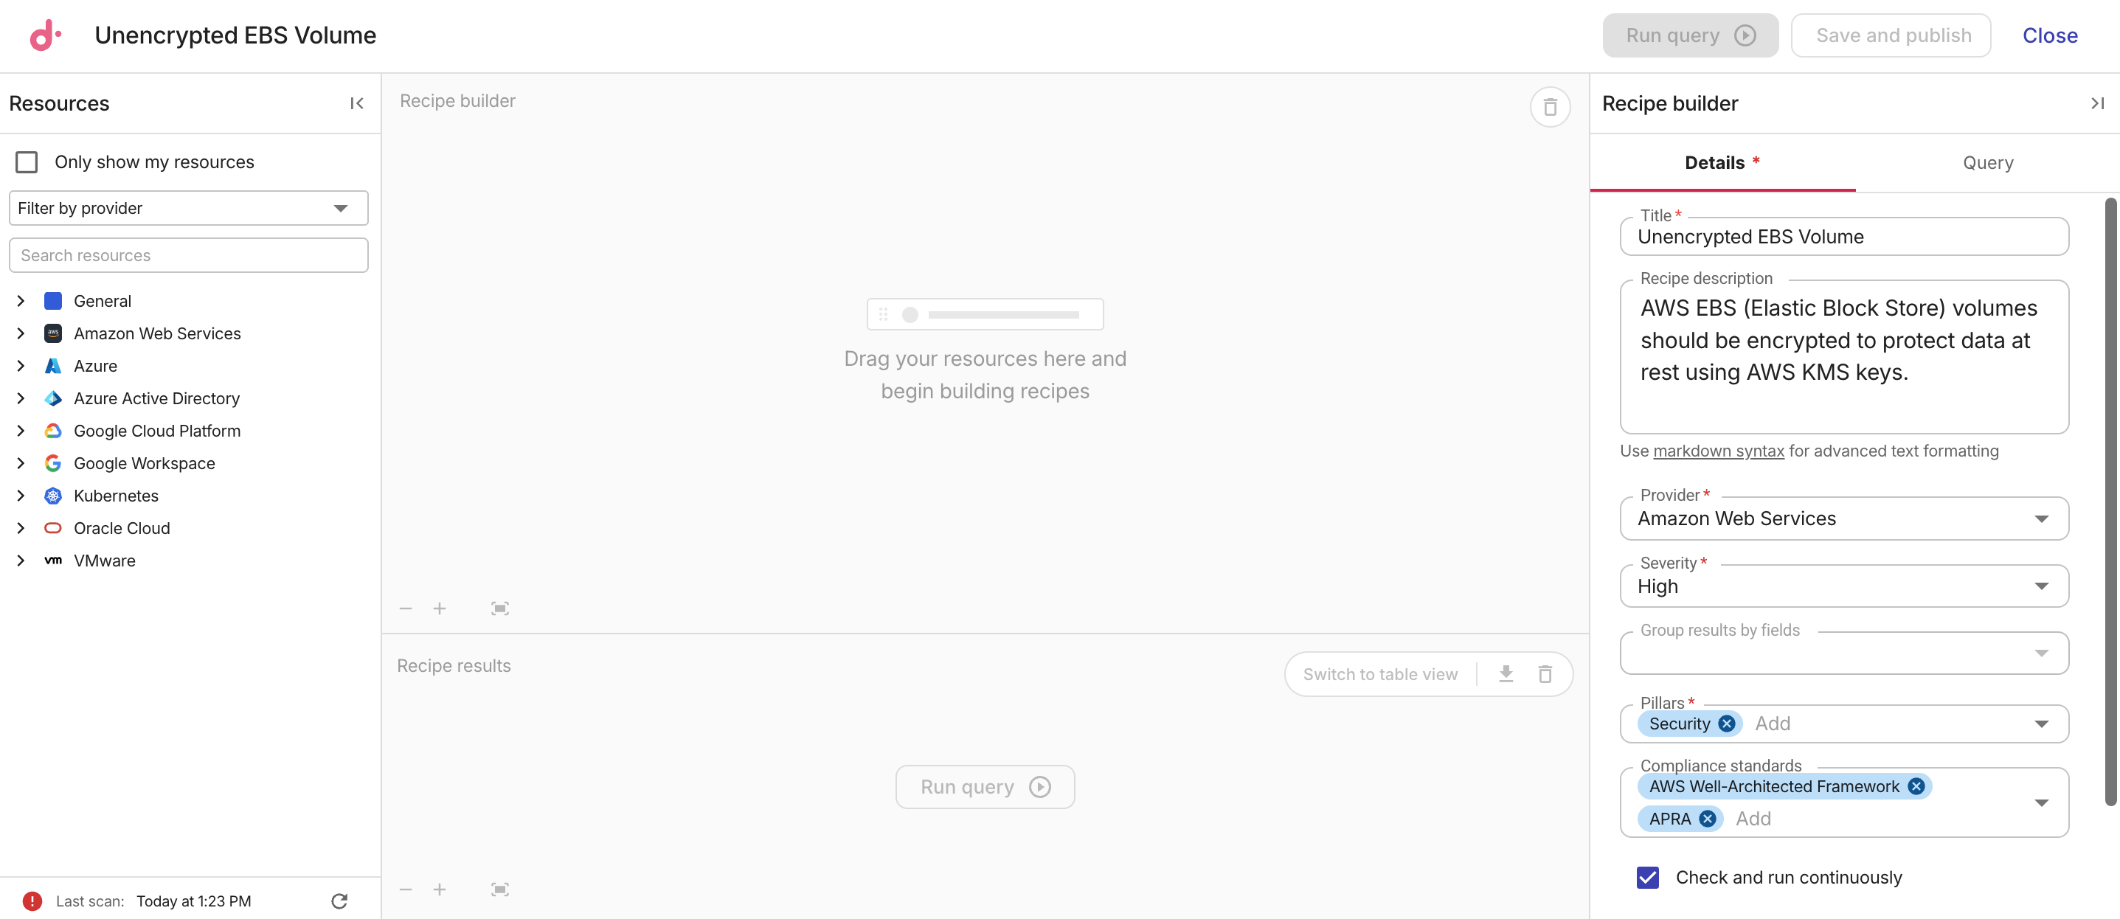Select the Details tab
The image size is (2120, 919).
[1717, 162]
